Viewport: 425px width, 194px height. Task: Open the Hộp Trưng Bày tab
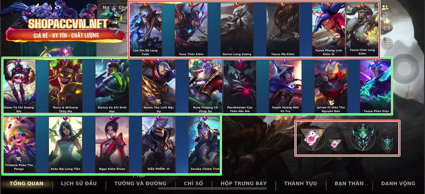244,183
